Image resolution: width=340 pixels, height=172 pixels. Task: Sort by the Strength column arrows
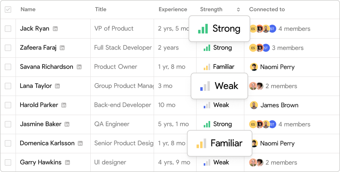238,10
